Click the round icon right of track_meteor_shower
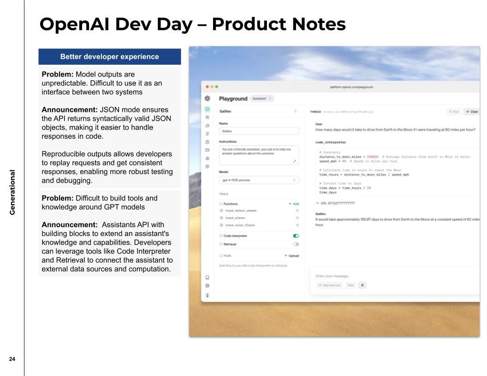This screenshot has width=487, height=376. coord(297,211)
